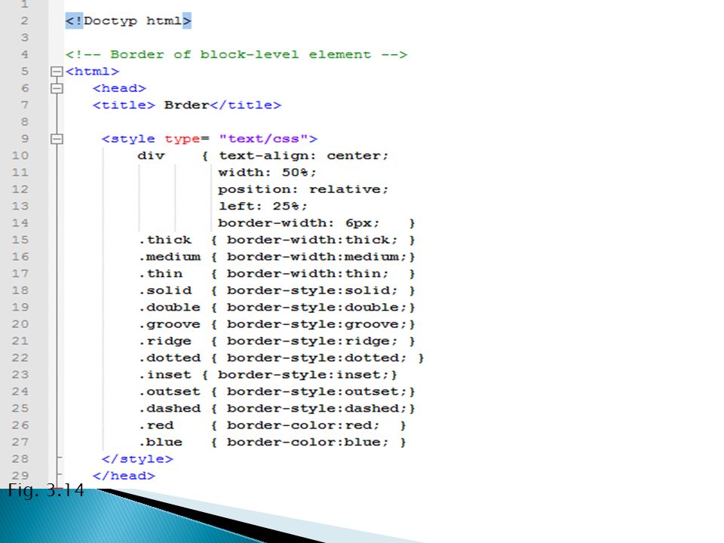The width and height of the screenshot is (724, 543).
Task: Collapse the style block fold marker
Action: (57, 139)
